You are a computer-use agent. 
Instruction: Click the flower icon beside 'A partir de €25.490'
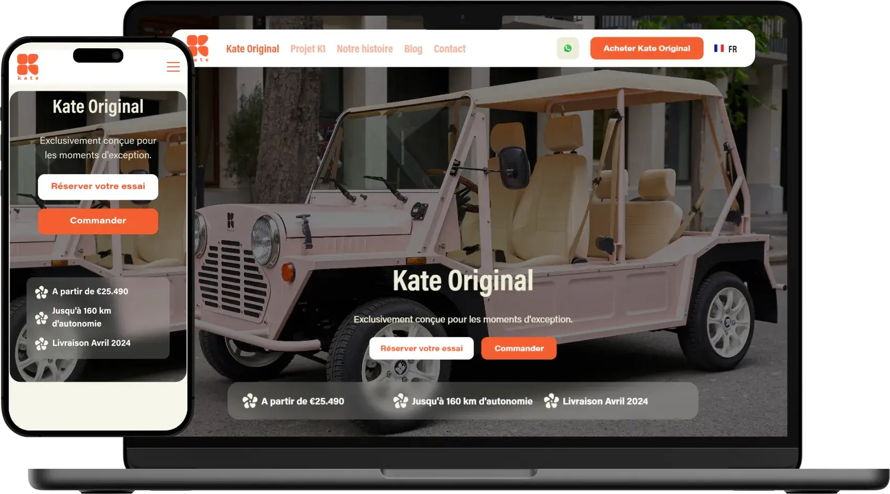click(249, 401)
